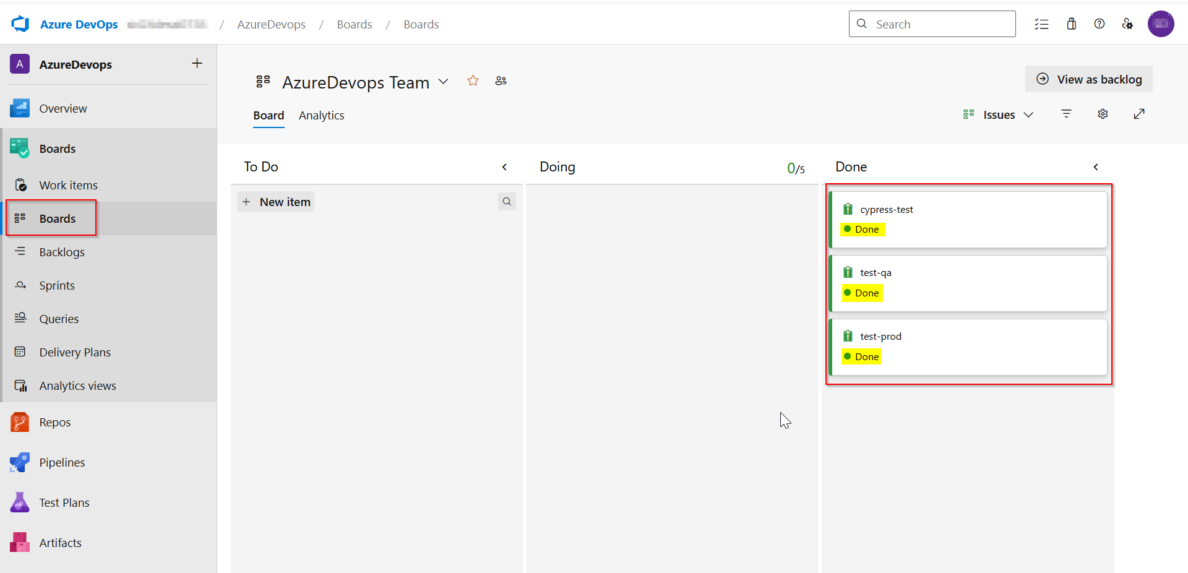Click the first Boards breadcrumb link

click(355, 24)
